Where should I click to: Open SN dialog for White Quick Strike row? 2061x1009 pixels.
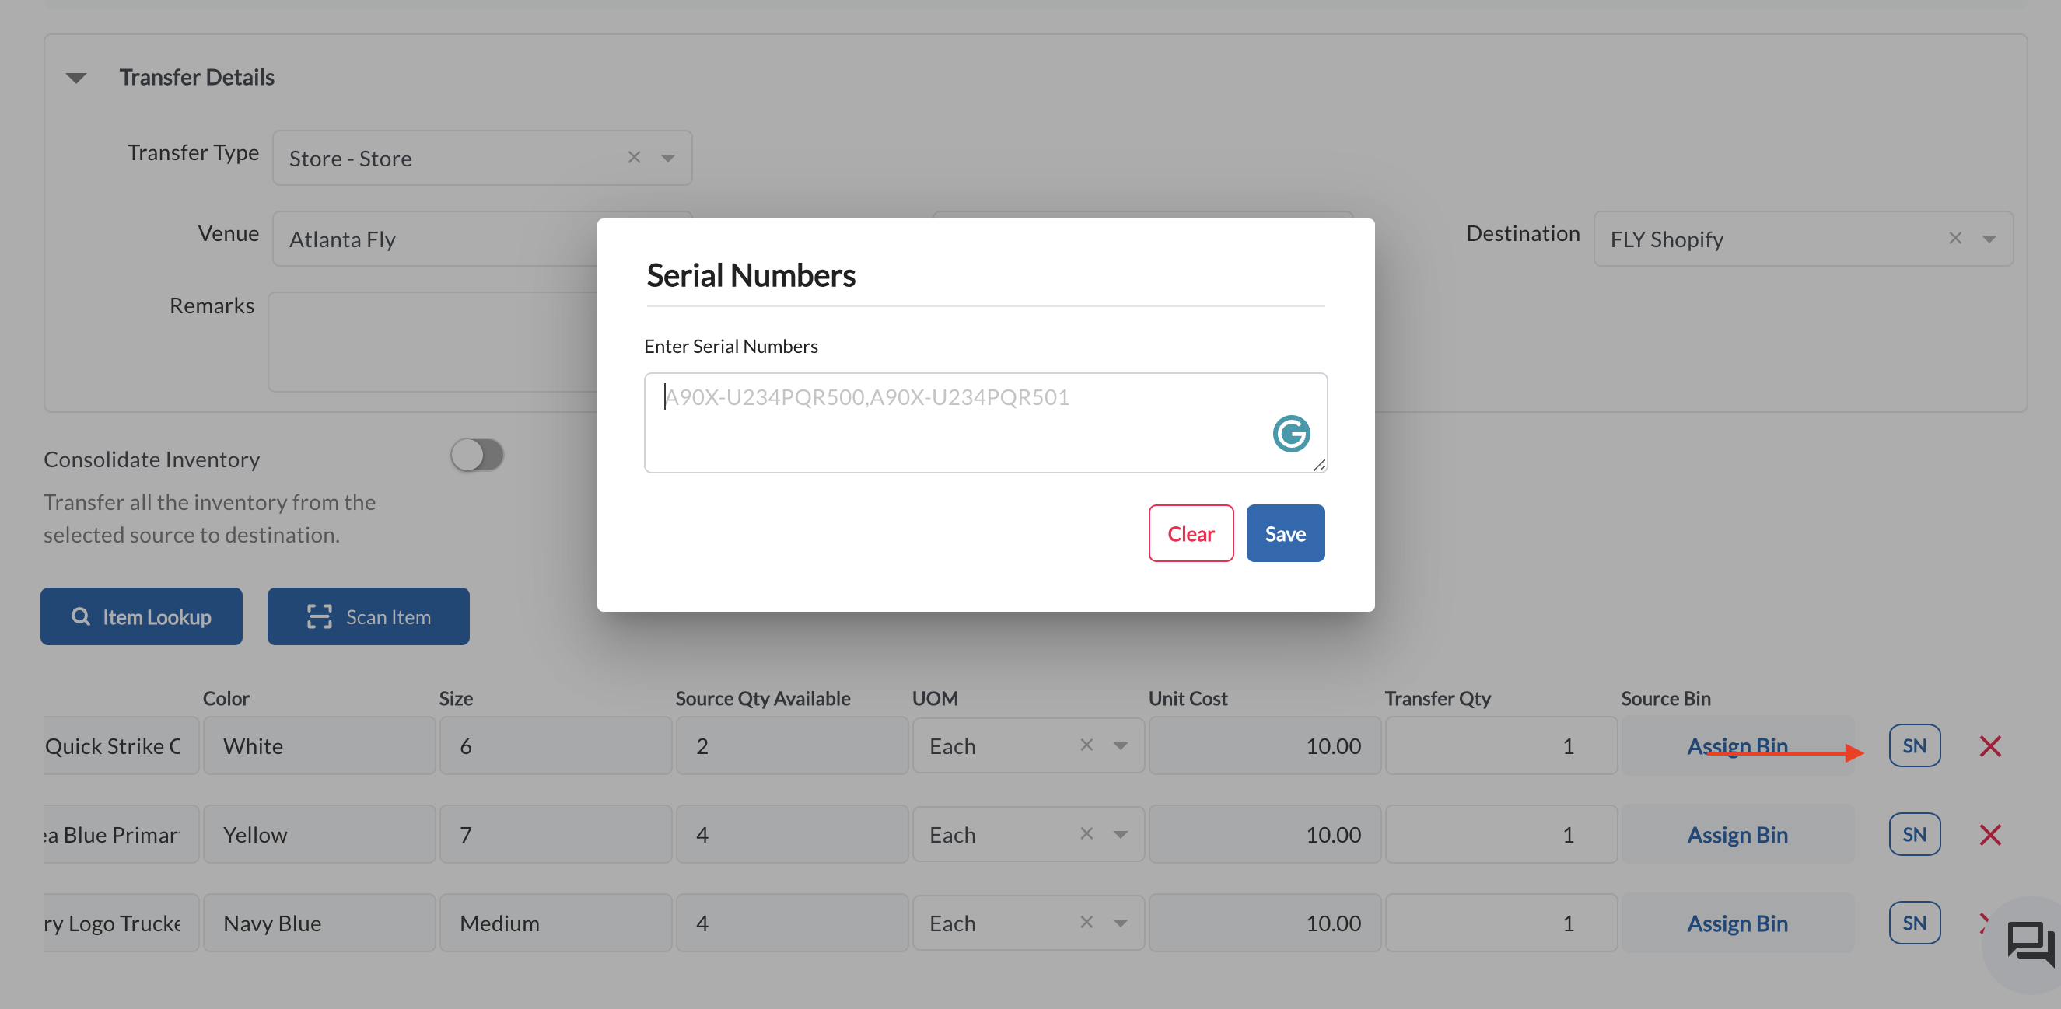click(x=1914, y=745)
